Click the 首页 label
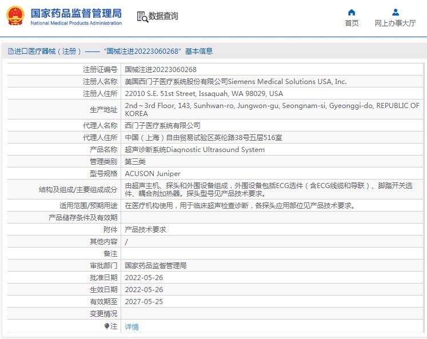 [x=352, y=23]
